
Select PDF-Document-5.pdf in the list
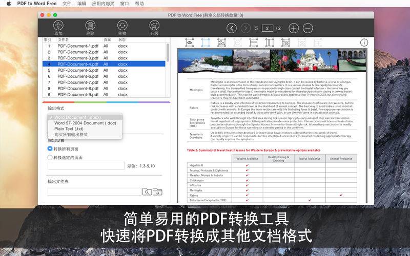click(x=104, y=70)
